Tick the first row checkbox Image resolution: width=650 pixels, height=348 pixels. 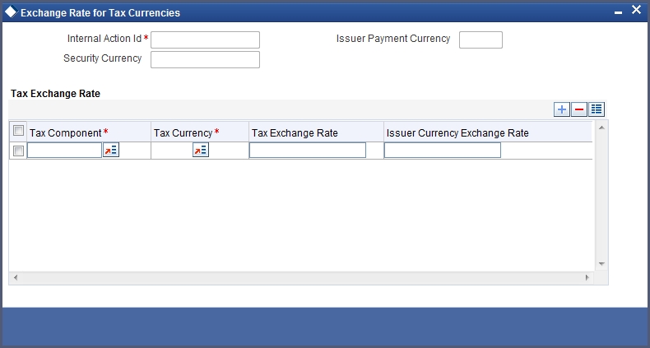(18, 151)
